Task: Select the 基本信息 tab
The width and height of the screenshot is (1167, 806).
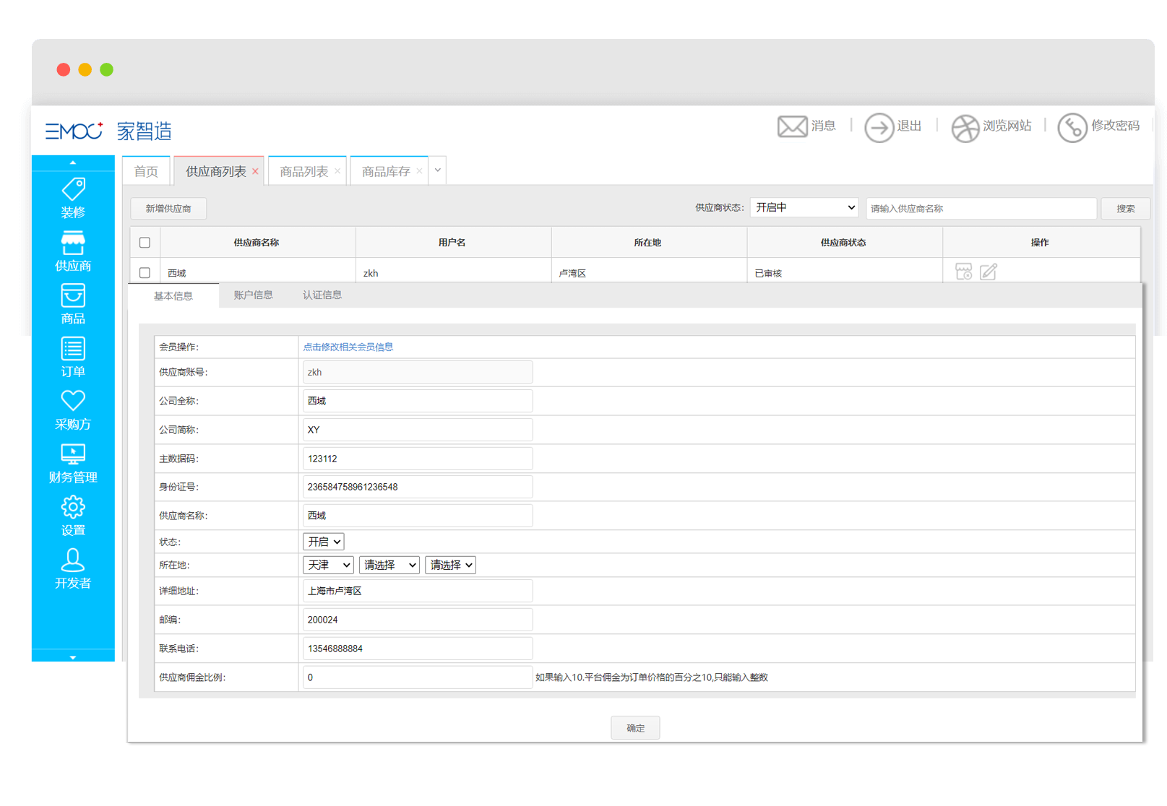Action: (173, 296)
